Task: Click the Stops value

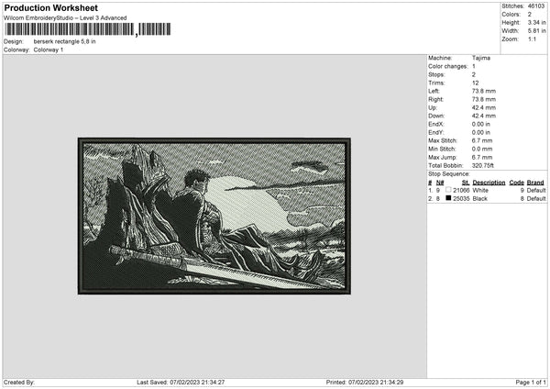Action: tap(474, 75)
